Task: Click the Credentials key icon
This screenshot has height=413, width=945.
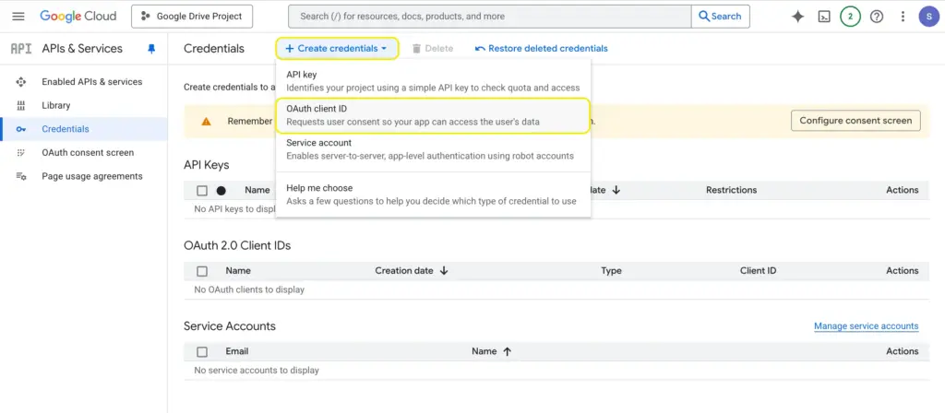Action: pos(21,129)
